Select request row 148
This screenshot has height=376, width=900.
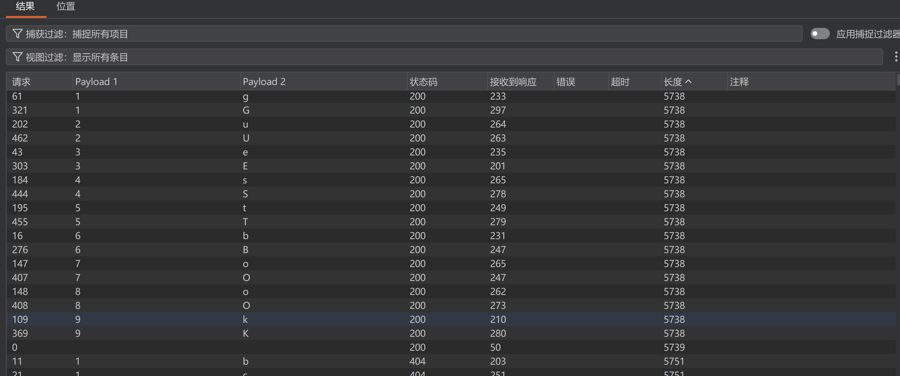click(x=451, y=292)
